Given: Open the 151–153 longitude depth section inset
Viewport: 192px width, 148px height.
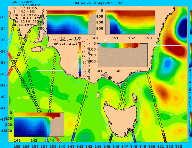Looking at the screenshot, I should point(130,22).
